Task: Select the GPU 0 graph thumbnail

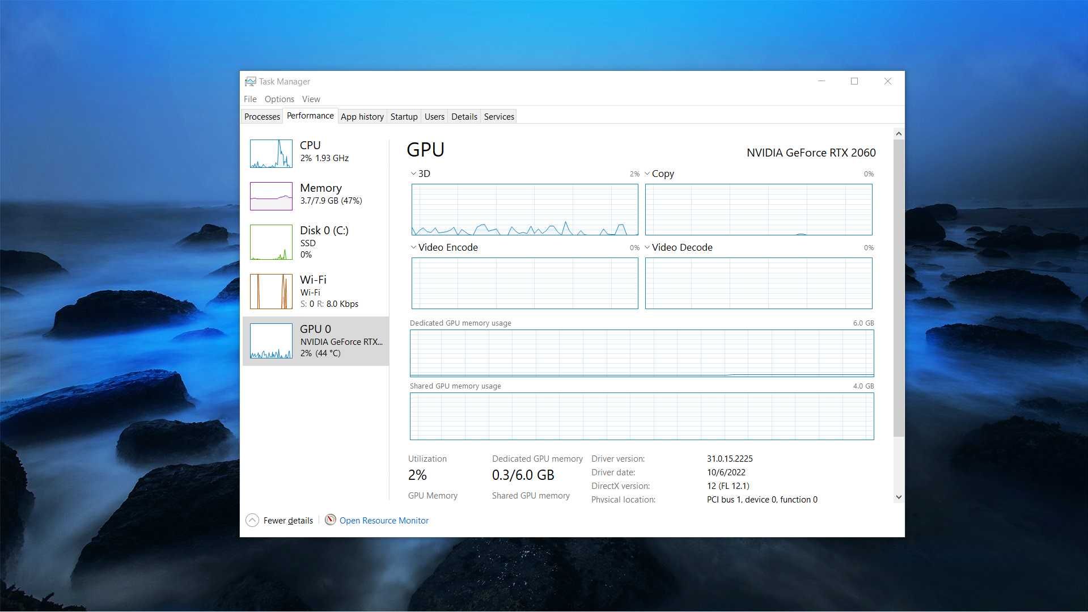Action: point(271,341)
